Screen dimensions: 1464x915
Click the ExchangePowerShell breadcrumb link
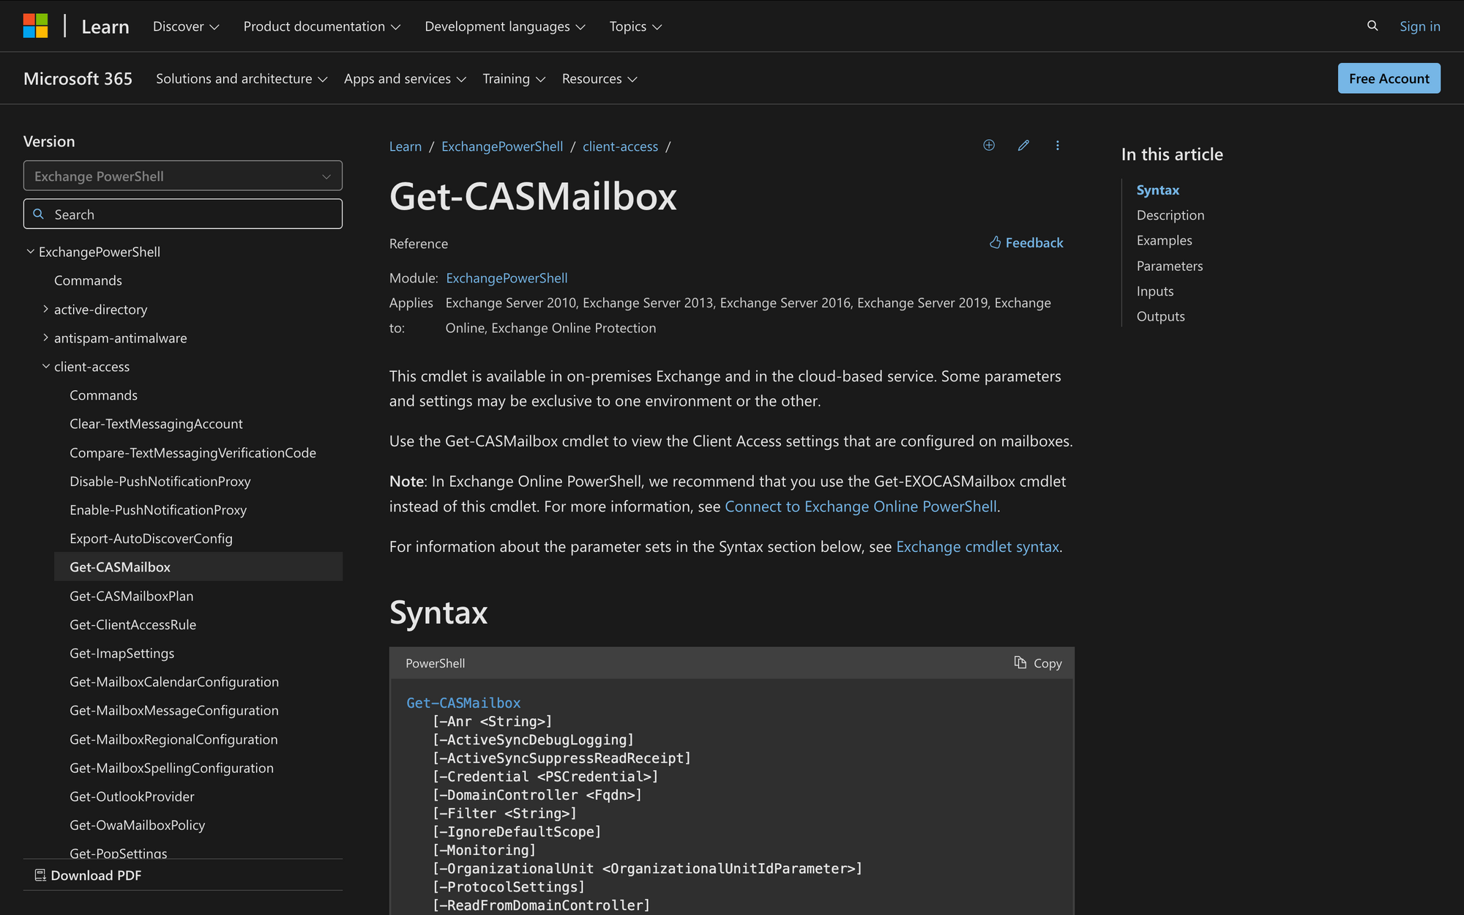502,146
